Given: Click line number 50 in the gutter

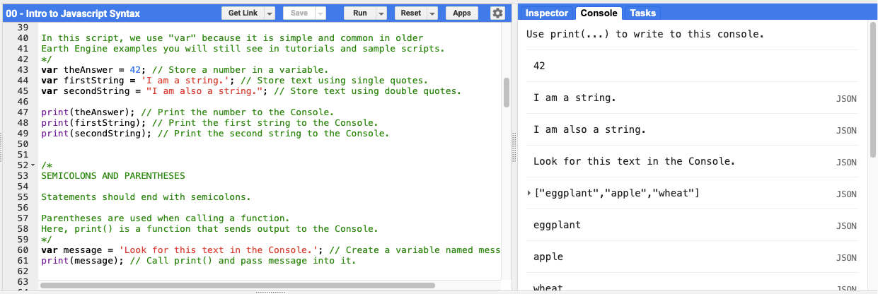Looking at the screenshot, I should coord(22,143).
